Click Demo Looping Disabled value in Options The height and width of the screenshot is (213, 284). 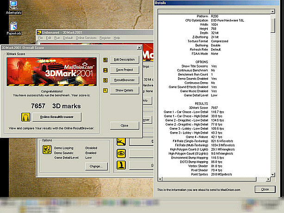[x=91, y=148]
